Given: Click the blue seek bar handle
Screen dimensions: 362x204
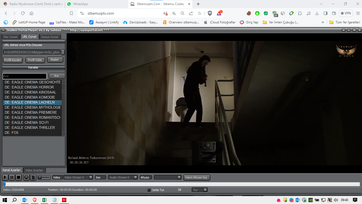Looking at the screenshot, I should tap(4, 184).
